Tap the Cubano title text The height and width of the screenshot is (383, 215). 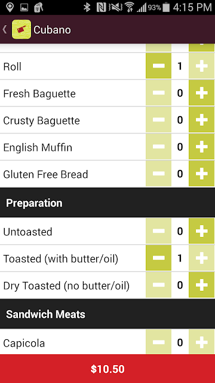pos(52,30)
